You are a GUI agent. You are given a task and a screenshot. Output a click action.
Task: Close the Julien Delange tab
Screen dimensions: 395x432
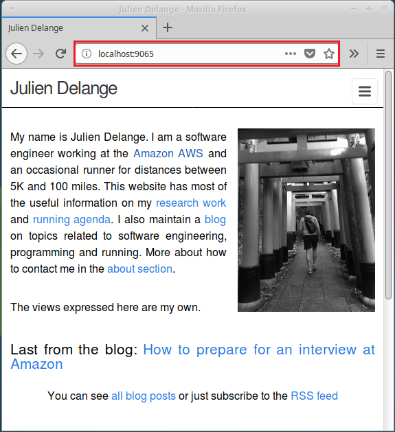pyautogui.click(x=145, y=28)
